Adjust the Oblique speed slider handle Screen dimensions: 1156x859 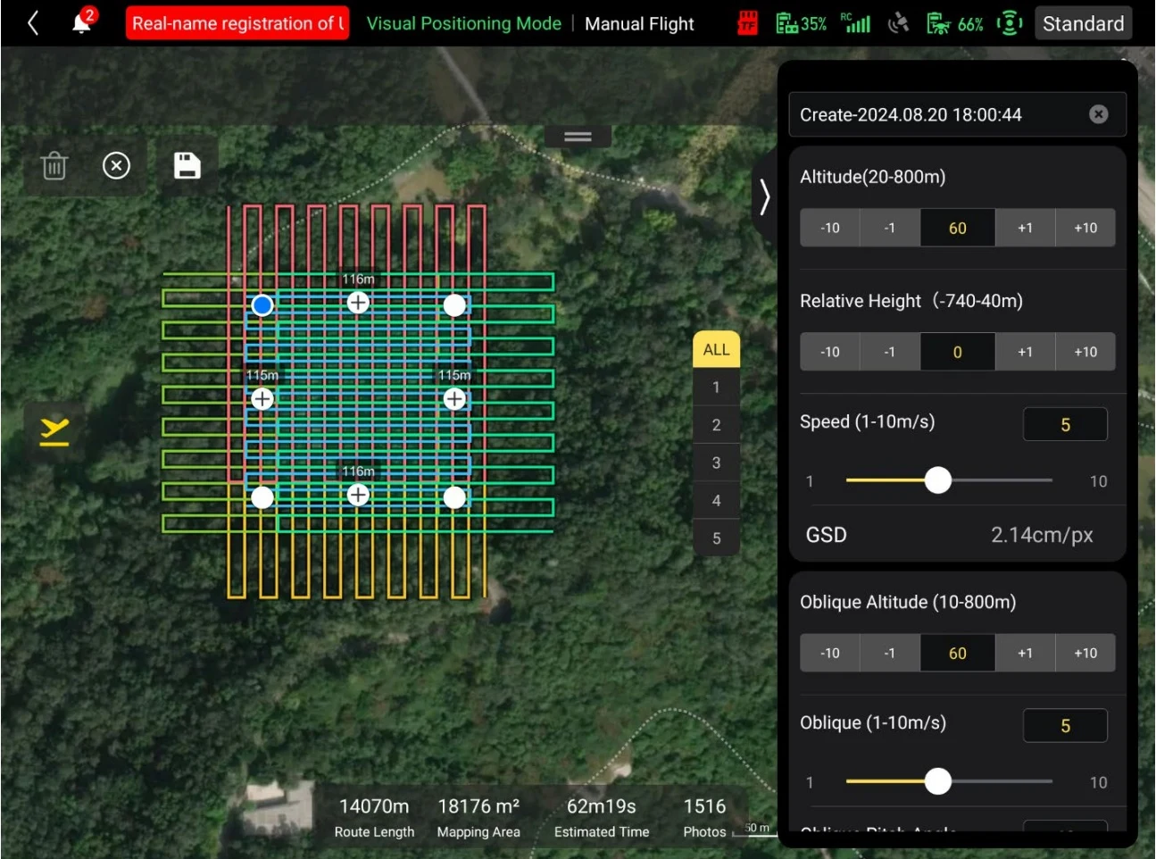click(x=938, y=781)
